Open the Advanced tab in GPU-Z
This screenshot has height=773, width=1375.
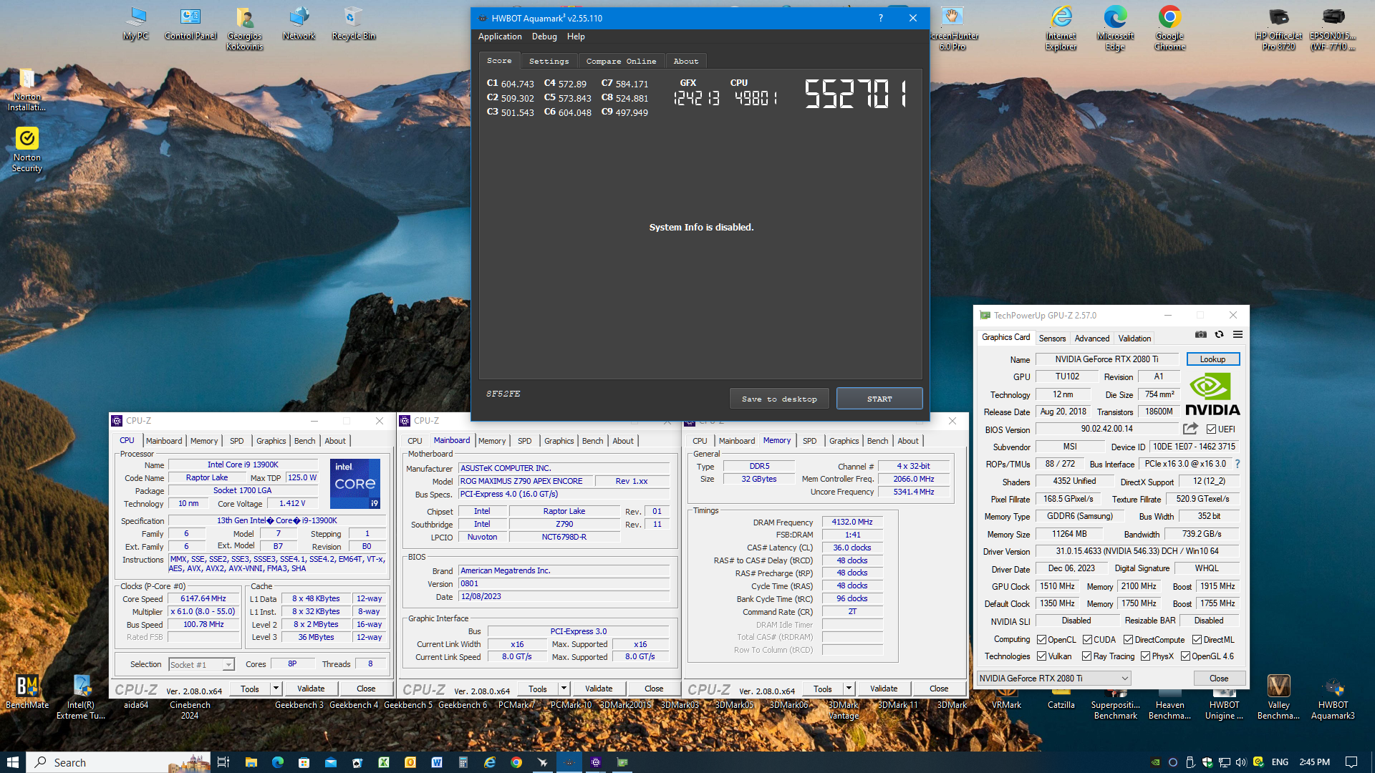[1091, 339]
